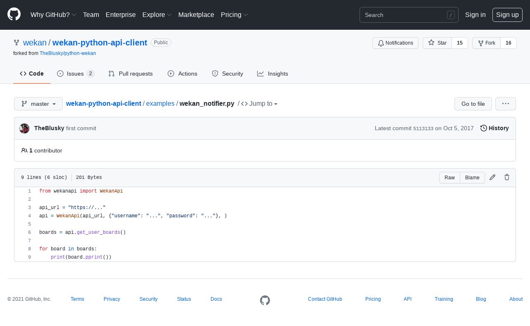Open the three-dots more options menu
530x326 pixels.
click(x=506, y=104)
